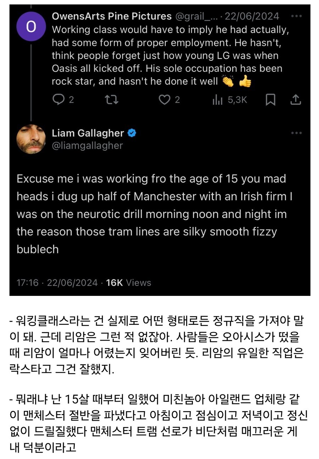Select the like heart icon
This screenshot has height=459, width=319.
point(164,99)
